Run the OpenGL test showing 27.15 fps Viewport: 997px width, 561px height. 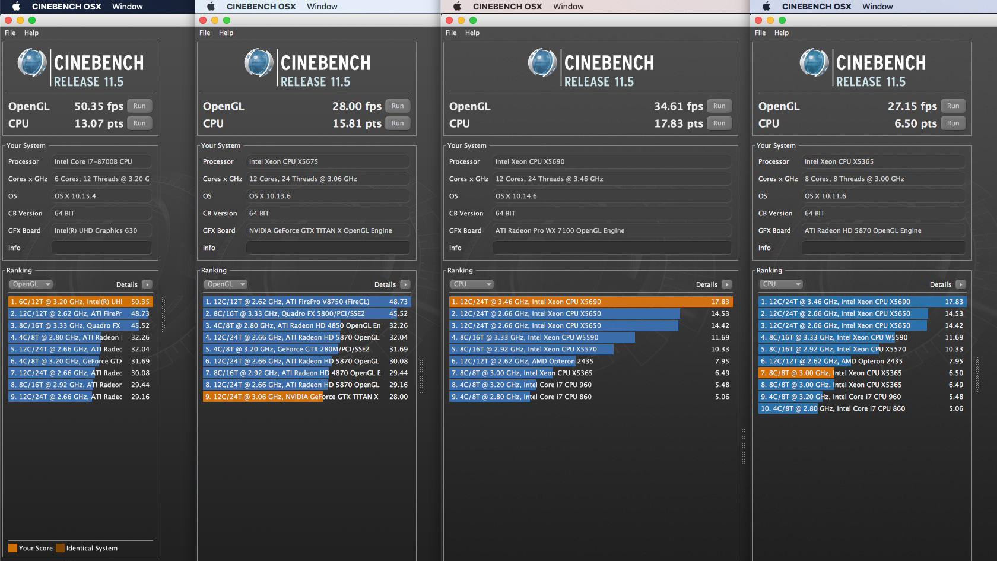pos(953,106)
